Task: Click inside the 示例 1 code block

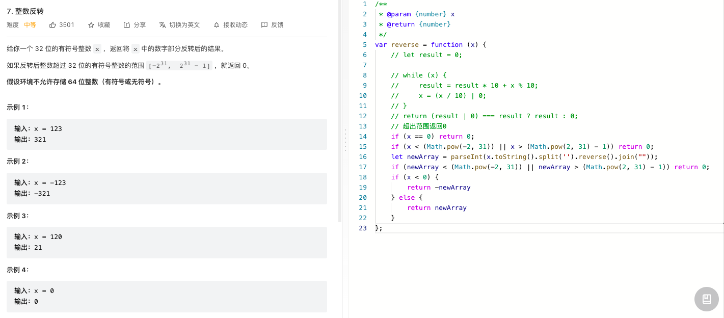Action: point(167,134)
